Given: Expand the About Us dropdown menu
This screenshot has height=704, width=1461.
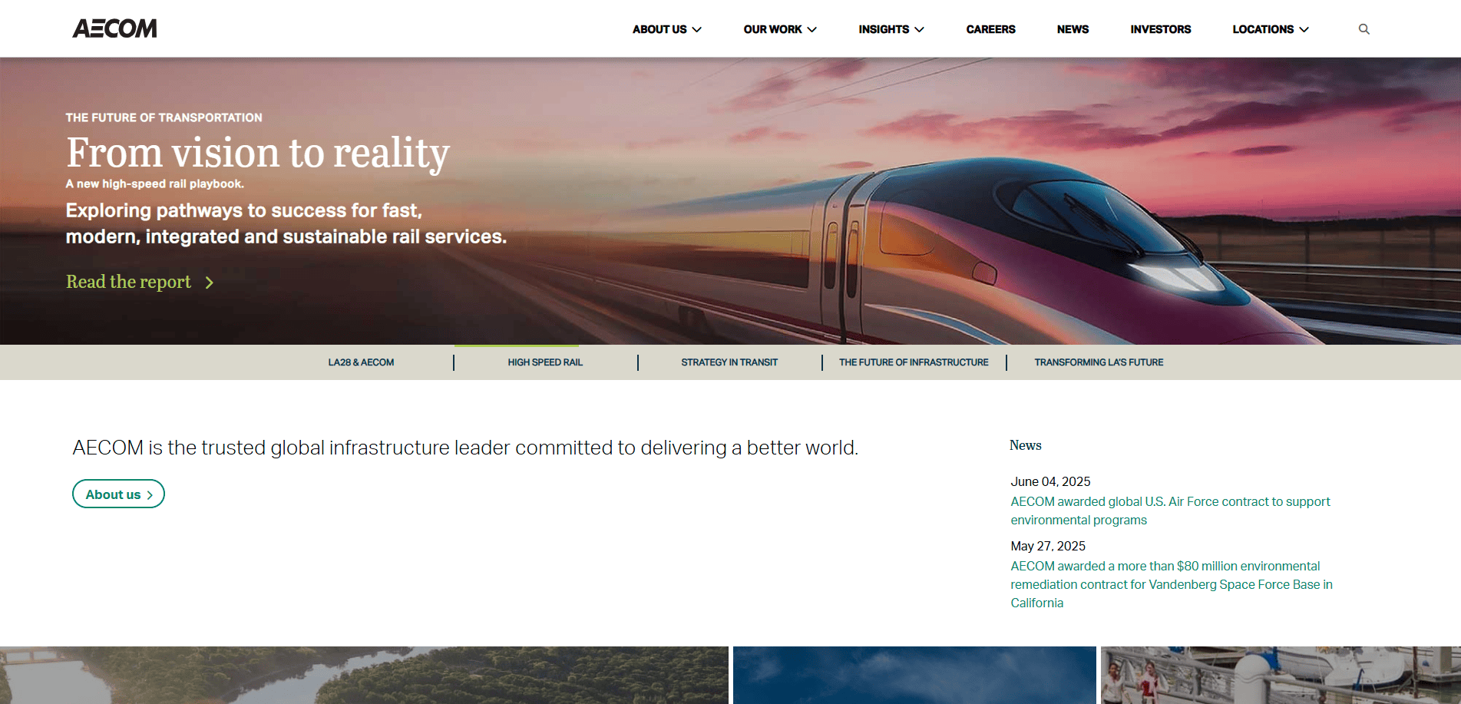Looking at the screenshot, I should 666,29.
